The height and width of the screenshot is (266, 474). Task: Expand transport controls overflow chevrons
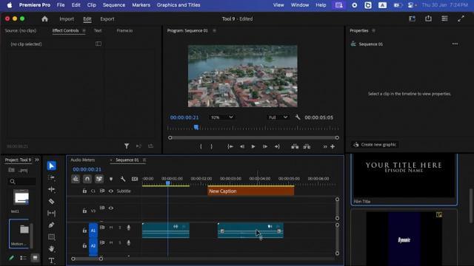click(325, 146)
